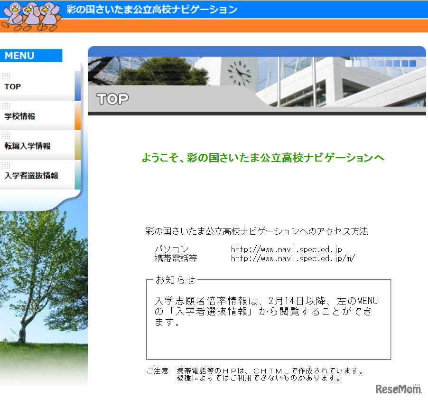Select the TOP menu entry
428x400 pixels.
(x=13, y=86)
